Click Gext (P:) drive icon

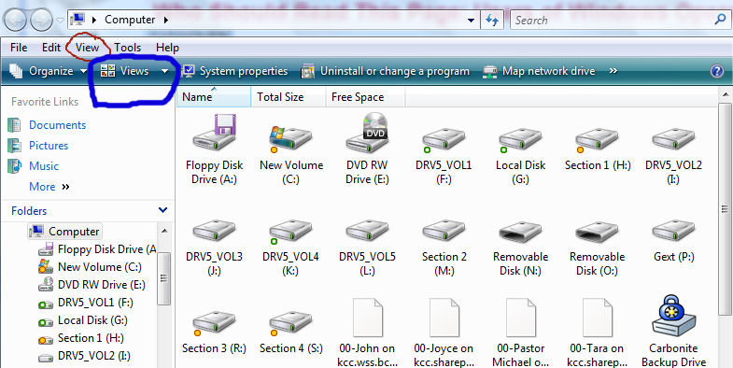coord(673,231)
